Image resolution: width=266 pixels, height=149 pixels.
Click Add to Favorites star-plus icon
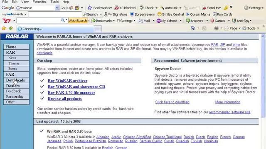pos(11,28)
